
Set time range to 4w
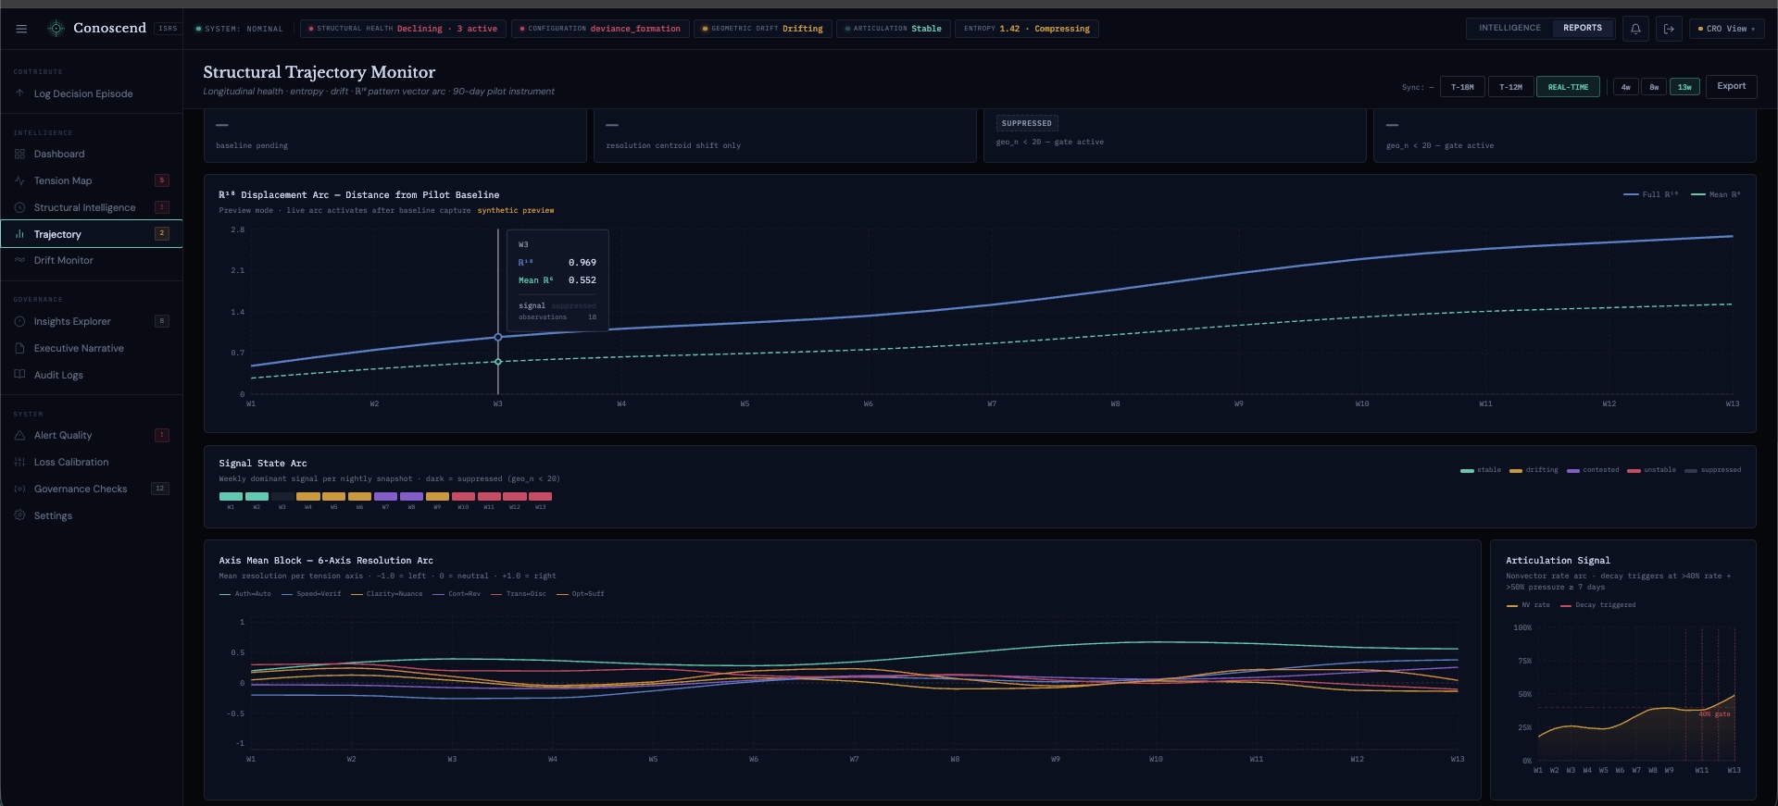(x=1625, y=87)
